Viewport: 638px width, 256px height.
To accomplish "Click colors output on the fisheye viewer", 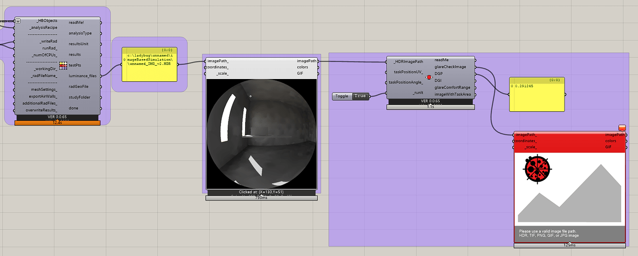I will click(303, 67).
